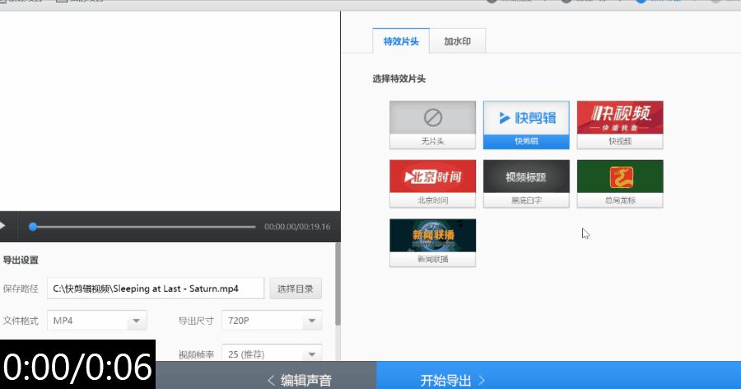Select the 无片头 no-intro thumbnail
Screen dimensions: 741x389
click(432, 125)
